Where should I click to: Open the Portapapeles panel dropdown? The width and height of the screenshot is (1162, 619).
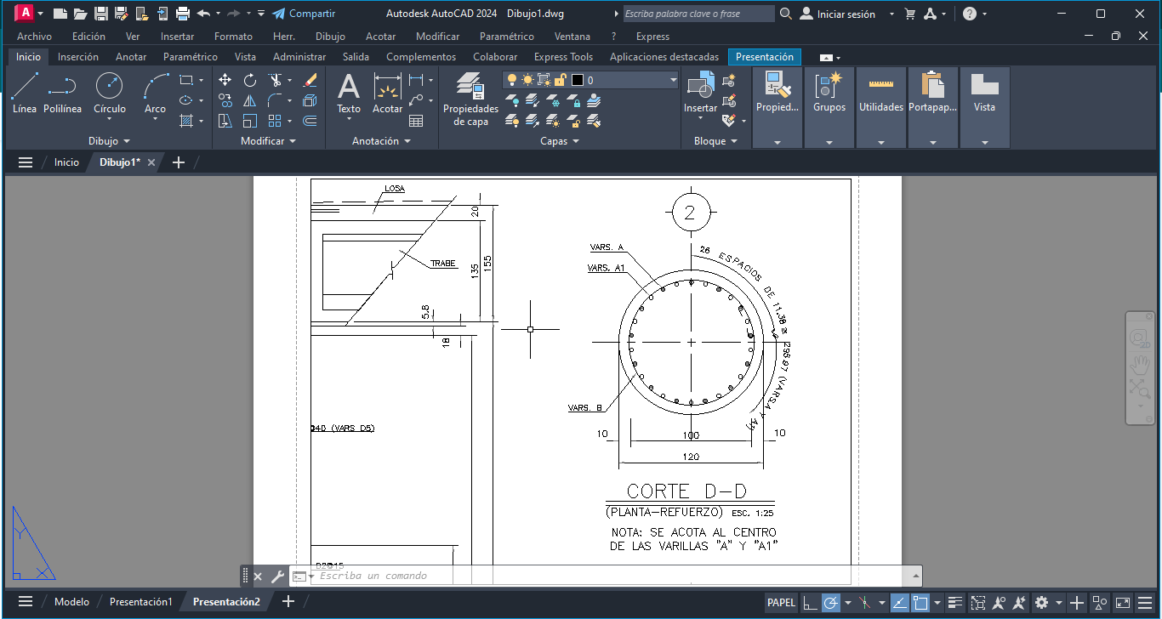click(932, 143)
